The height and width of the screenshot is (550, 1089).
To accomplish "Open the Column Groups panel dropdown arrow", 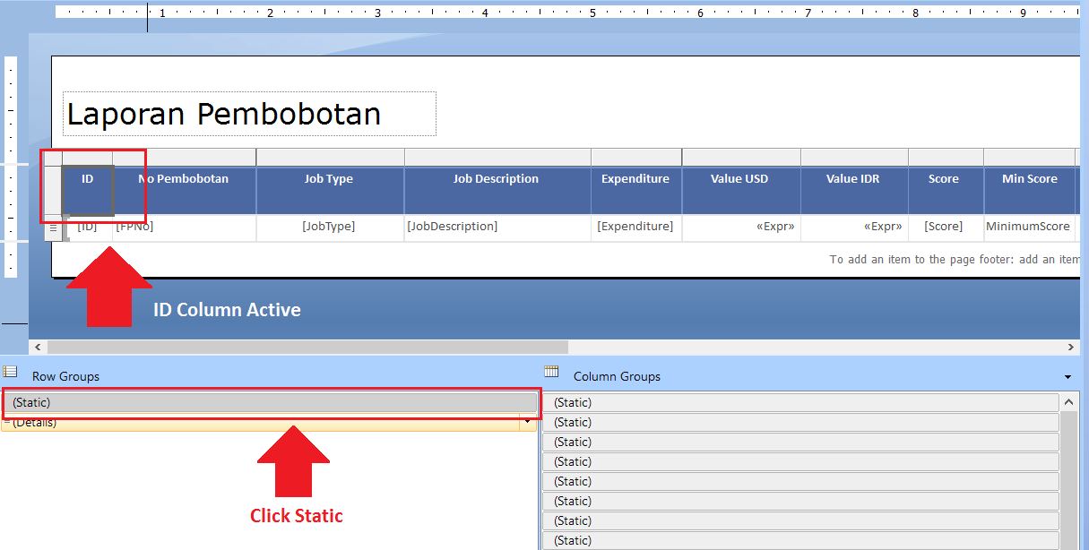I will point(1068,376).
